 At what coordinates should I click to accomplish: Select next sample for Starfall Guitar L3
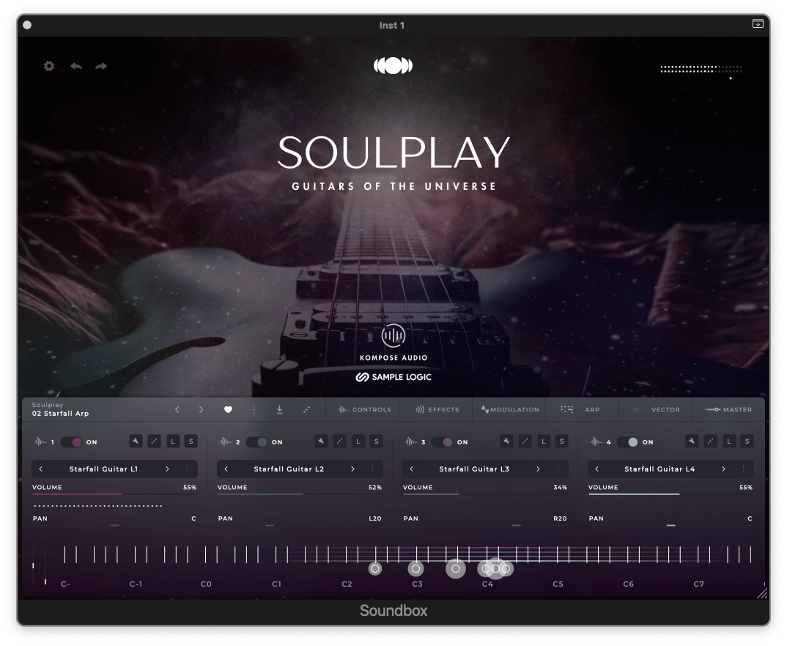[x=538, y=469]
